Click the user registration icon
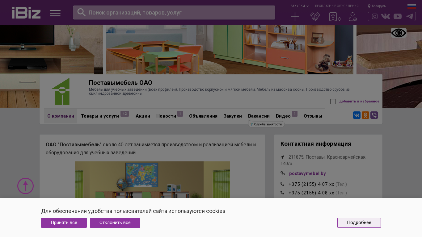The image size is (422, 237). pyautogui.click(x=352, y=17)
